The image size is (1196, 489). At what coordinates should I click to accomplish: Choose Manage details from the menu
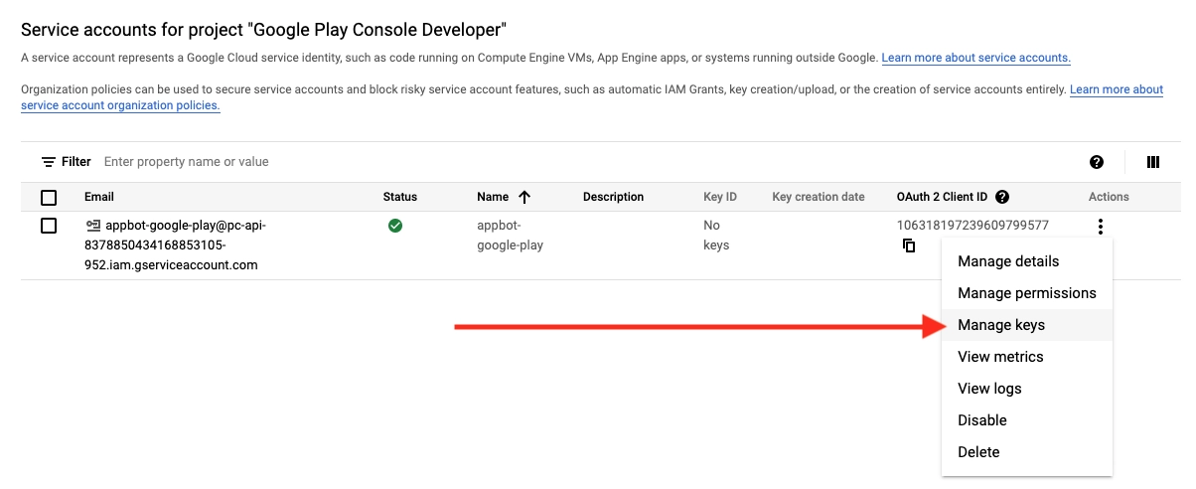coord(1027,261)
